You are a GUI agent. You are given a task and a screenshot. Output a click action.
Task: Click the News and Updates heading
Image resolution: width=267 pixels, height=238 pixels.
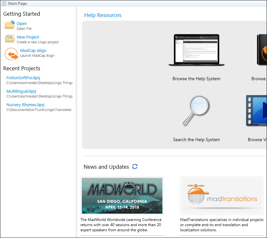(x=106, y=167)
